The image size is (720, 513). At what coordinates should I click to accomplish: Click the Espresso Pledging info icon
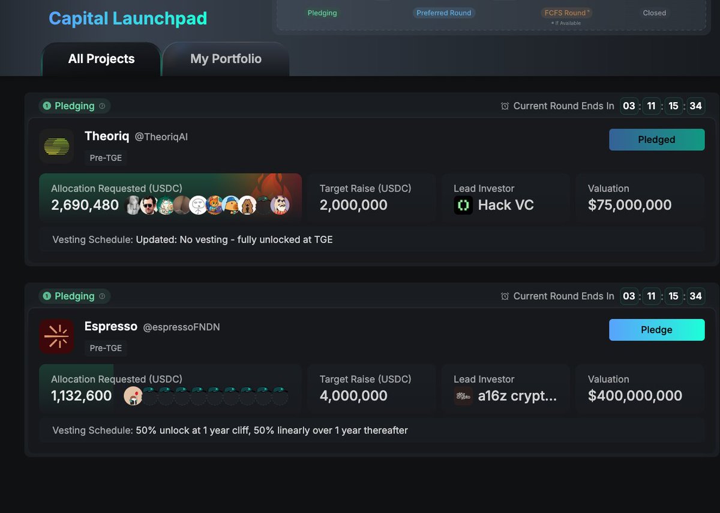(x=102, y=296)
